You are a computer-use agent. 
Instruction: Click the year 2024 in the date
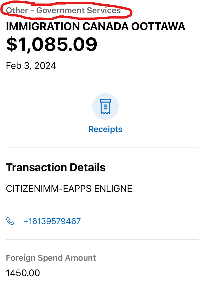click(45, 66)
